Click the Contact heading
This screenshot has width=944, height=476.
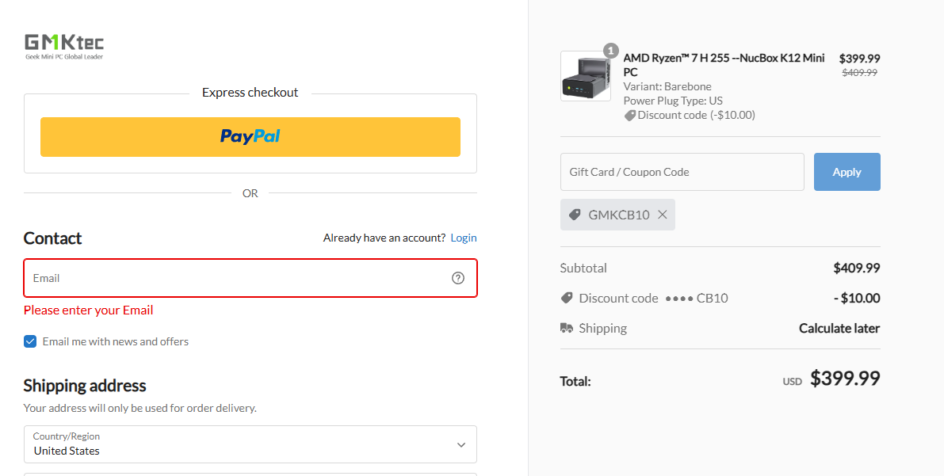click(x=52, y=238)
